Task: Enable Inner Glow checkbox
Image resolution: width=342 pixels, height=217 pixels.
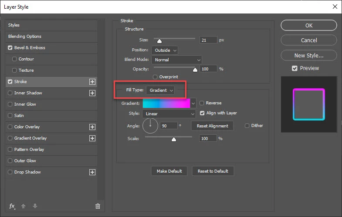Action: pos(10,104)
